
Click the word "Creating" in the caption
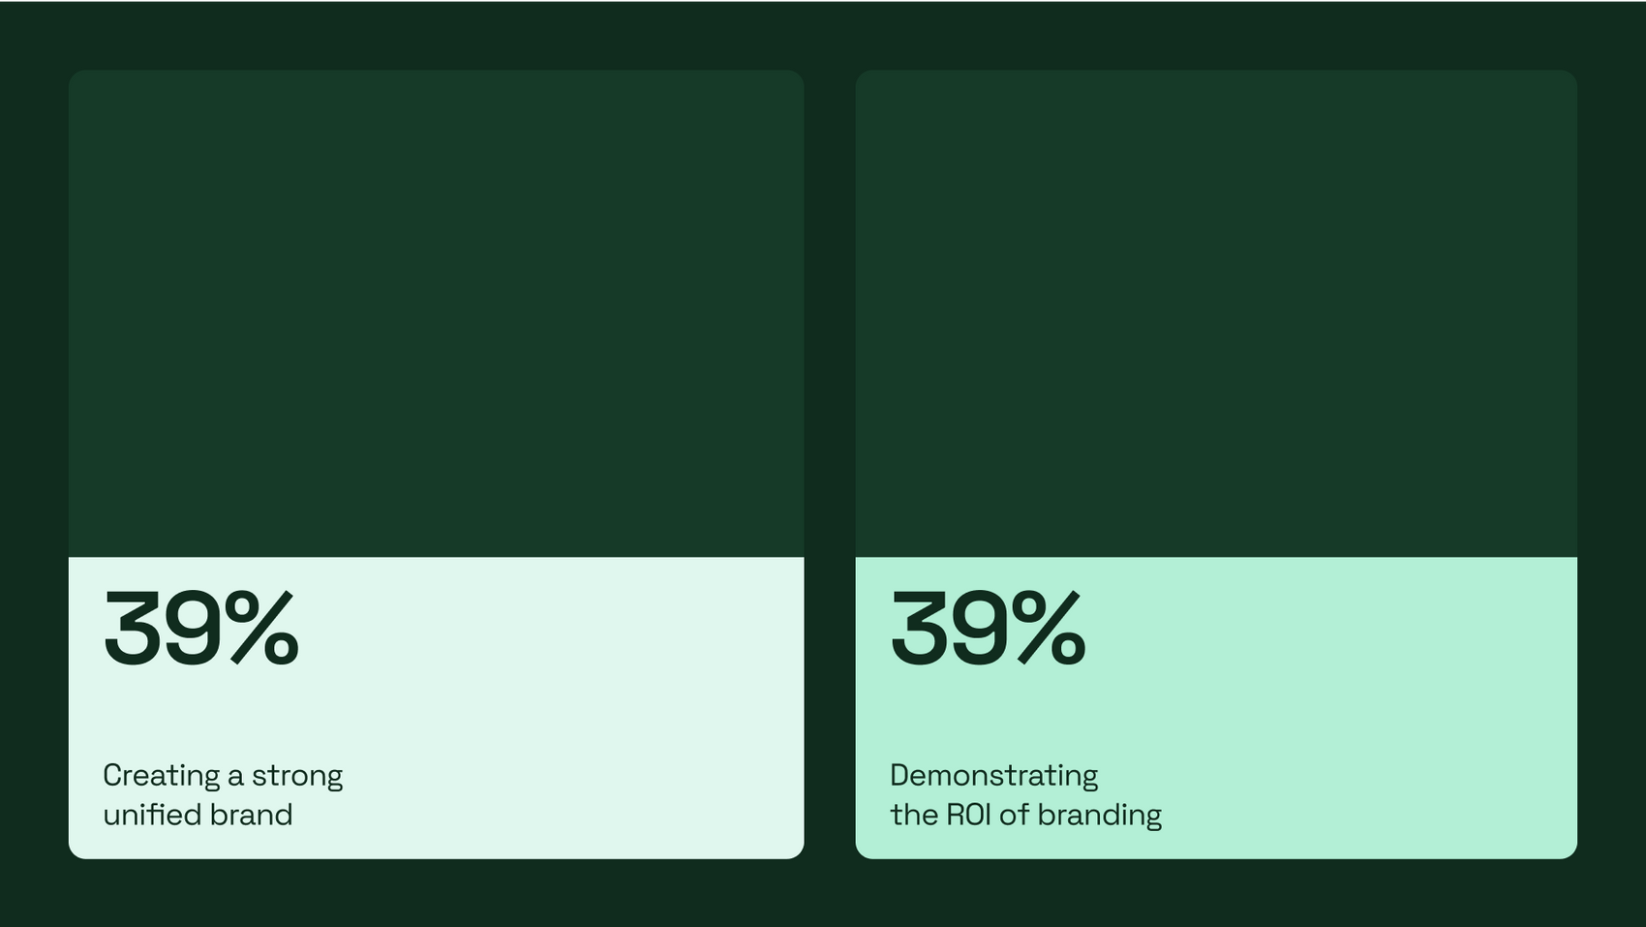tap(162, 776)
